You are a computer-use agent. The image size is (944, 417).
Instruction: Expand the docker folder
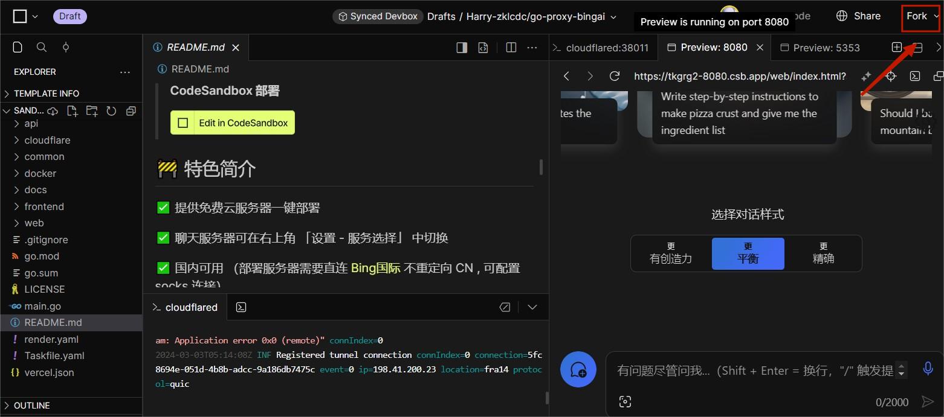[x=71, y=173]
